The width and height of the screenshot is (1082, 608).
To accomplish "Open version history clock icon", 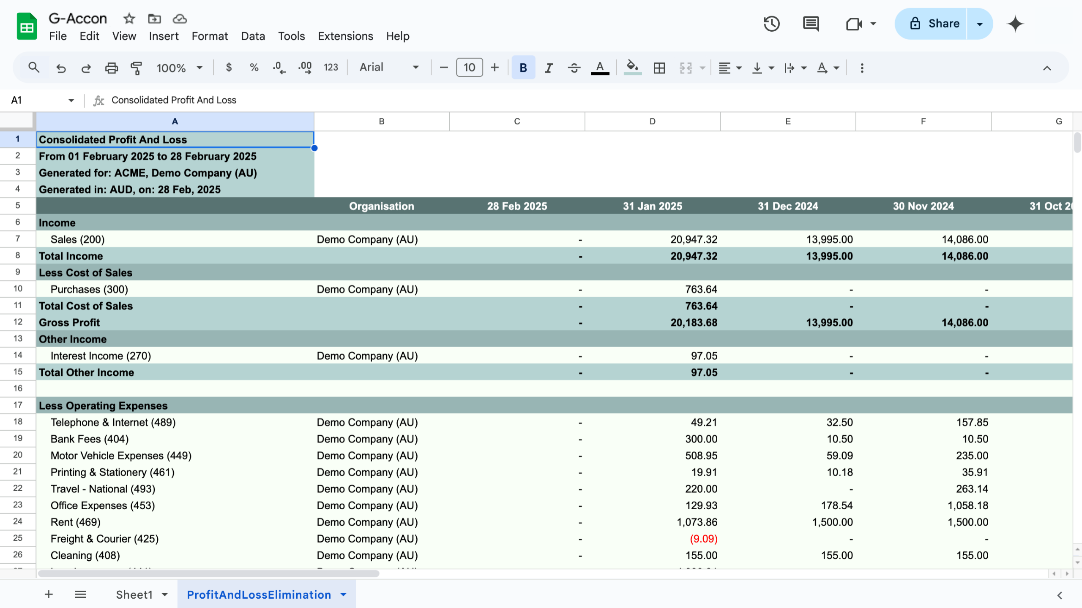I will coord(771,24).
